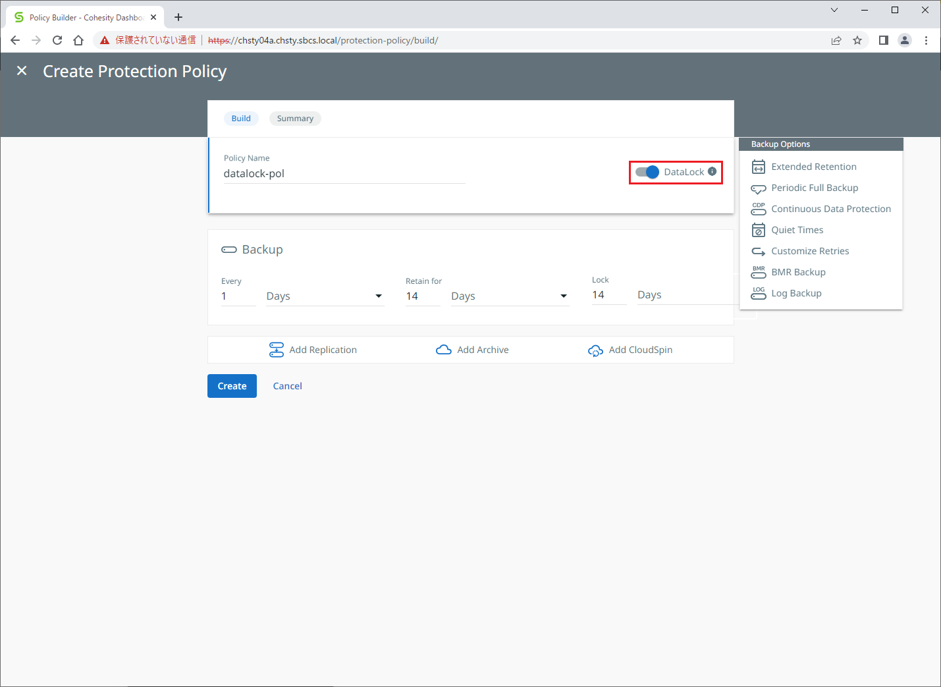The image size is (941, 687).
Task: Click the Log Backup icon
Action: pyautogui.click(x=758, y=293)
